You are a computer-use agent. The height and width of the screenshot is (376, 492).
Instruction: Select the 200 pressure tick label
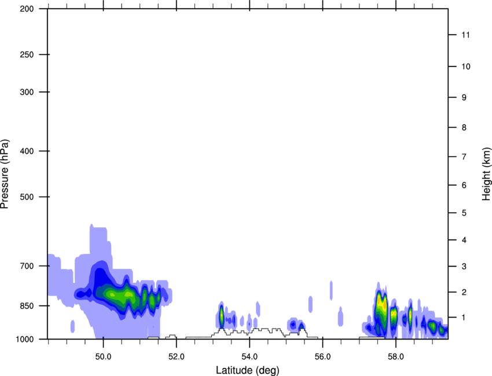27,9
